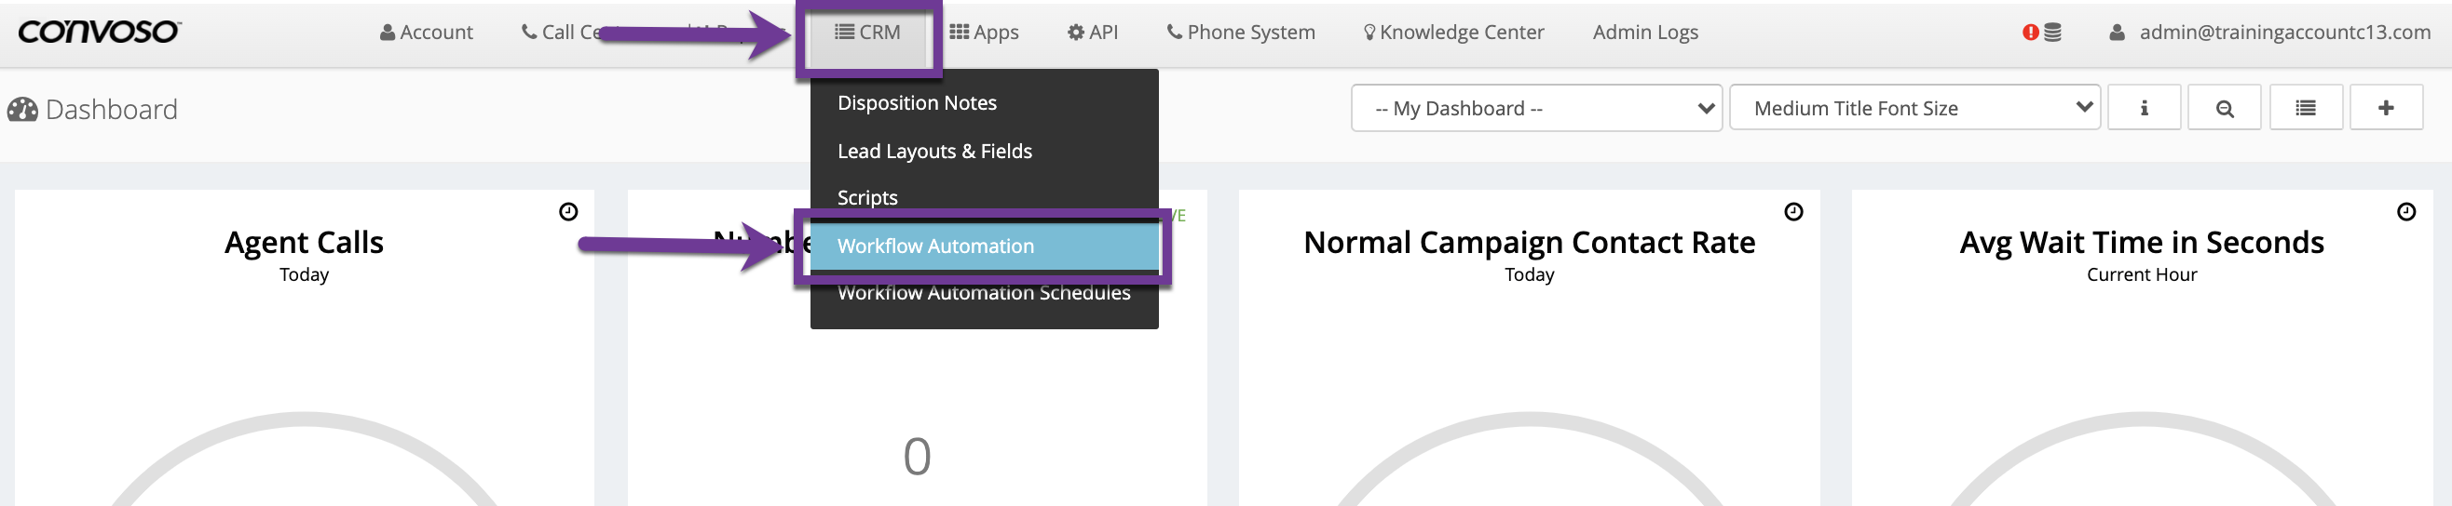The width and height of the screenshot is (2452, 506).
Task: Go to Admin Logs
Action: pos(1645,33)
